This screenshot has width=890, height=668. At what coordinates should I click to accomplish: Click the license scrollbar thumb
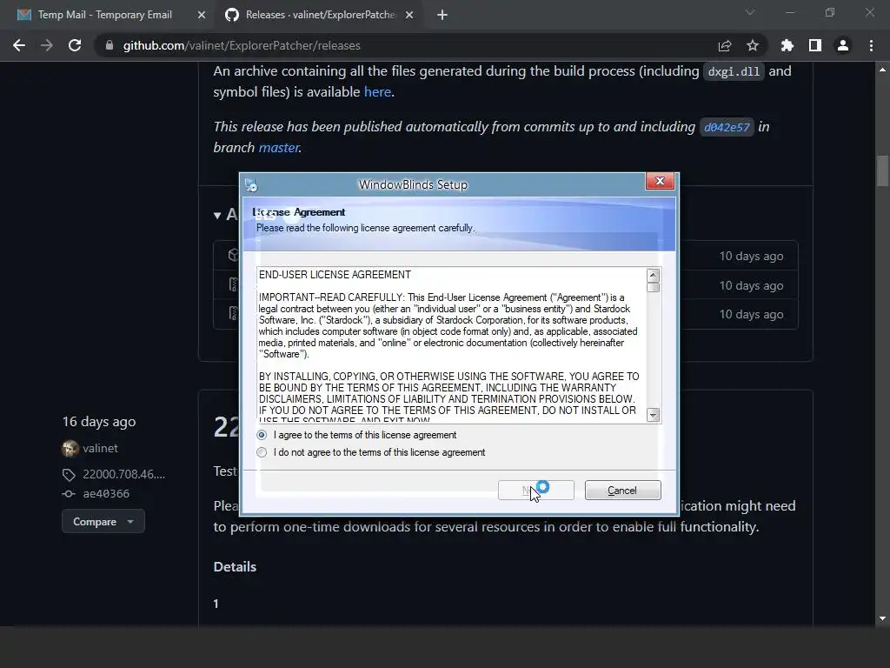point(654,287)
